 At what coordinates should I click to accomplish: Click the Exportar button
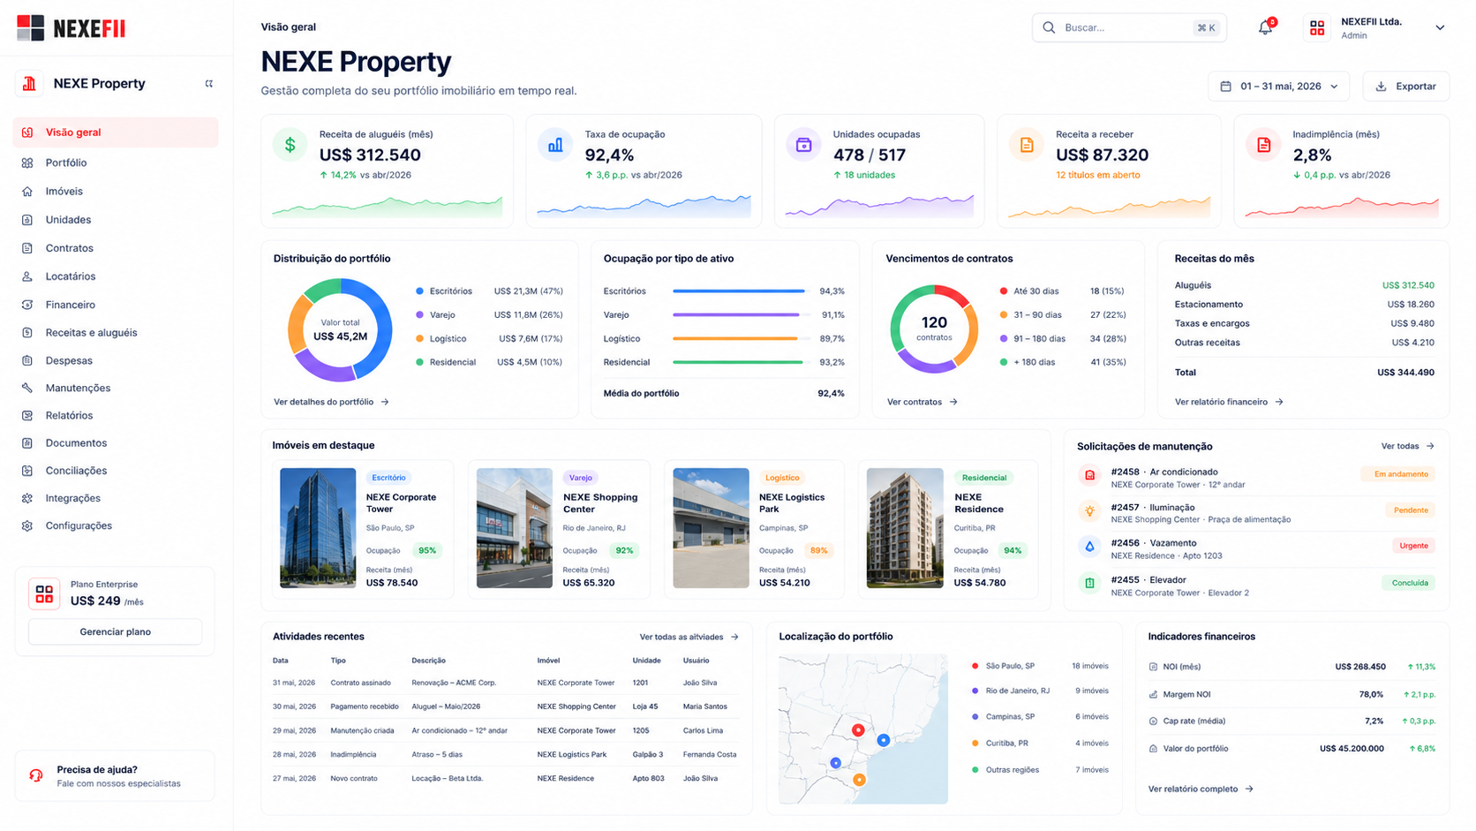[x=1406, y=87]
